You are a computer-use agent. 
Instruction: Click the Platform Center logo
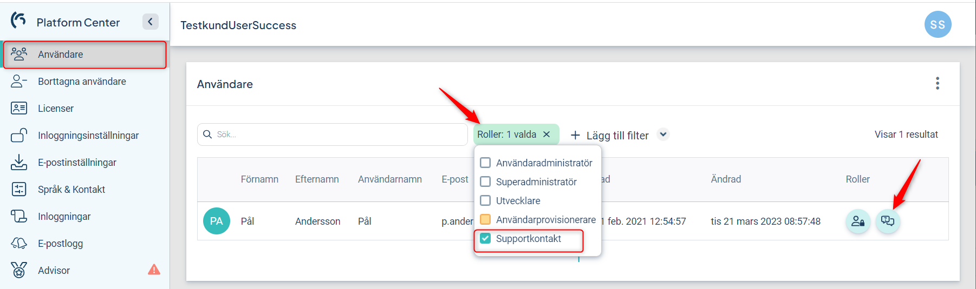point(18,21)
